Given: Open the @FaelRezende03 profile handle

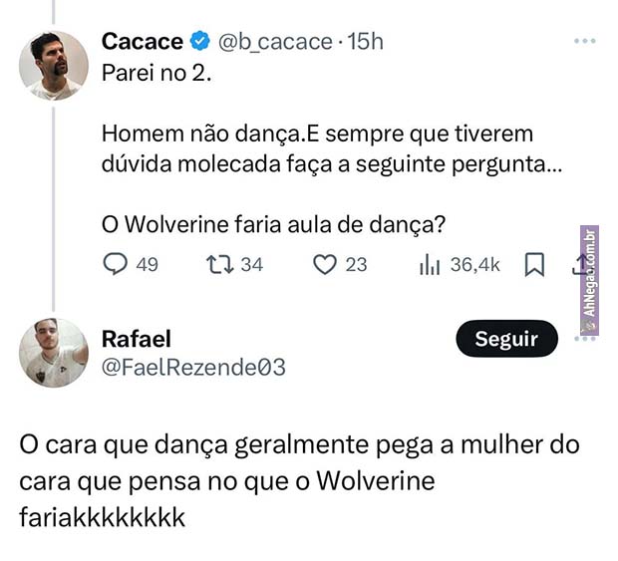Looking at the screenshot, I should (x=193, y=368).
